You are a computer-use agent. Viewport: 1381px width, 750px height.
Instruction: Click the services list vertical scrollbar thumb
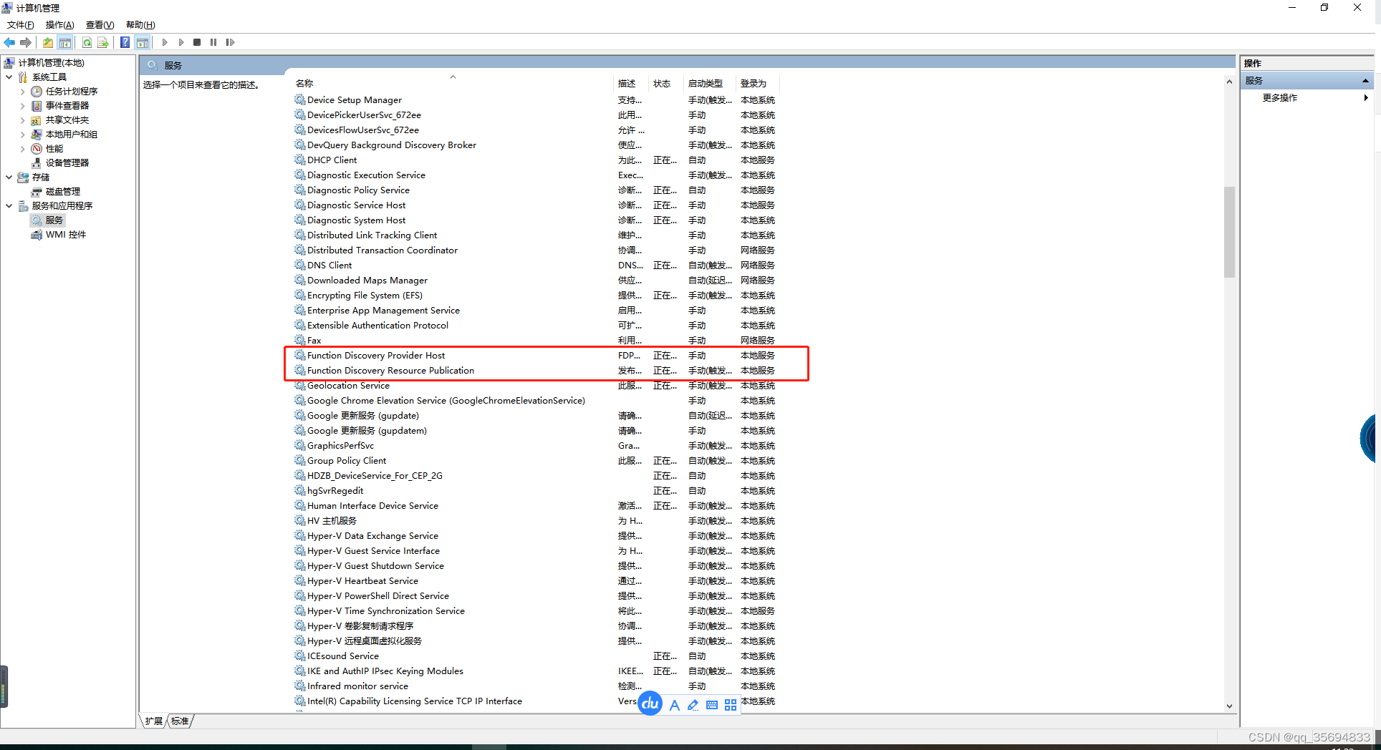pos(1229,232)
